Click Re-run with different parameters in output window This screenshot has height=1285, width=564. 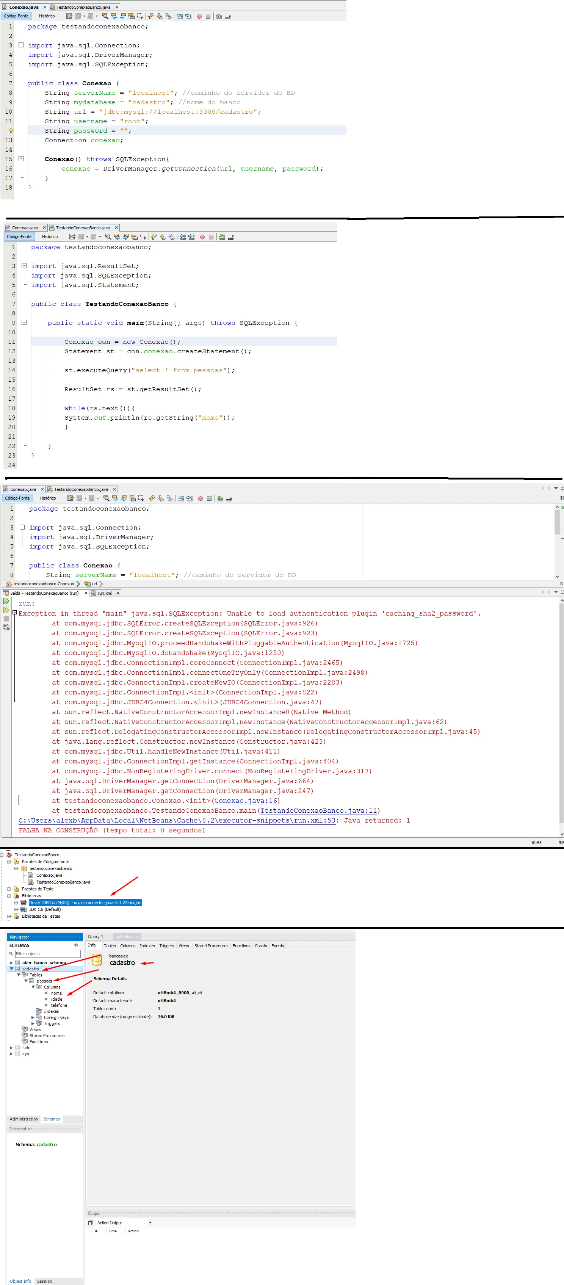tap(6, 610)
